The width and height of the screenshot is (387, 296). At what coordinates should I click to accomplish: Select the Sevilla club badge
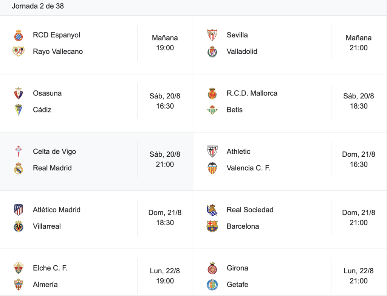(x=212, y=35)
